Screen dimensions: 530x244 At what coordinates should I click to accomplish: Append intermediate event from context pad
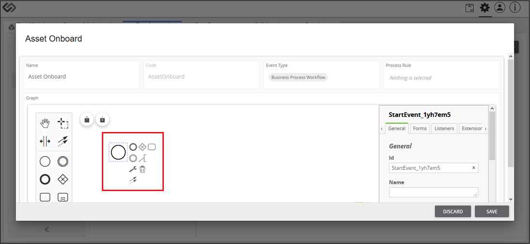point(133,158)
